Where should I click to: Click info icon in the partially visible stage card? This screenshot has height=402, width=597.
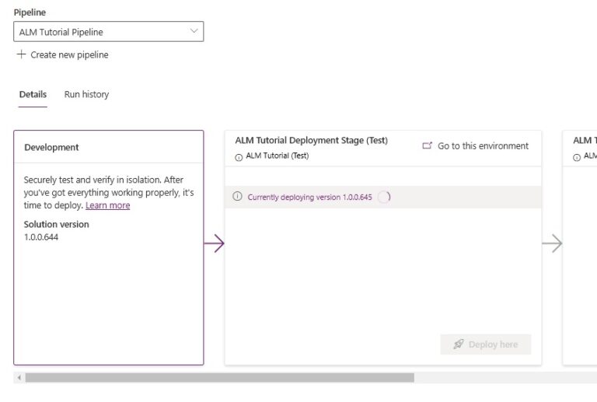click(577, 156)
